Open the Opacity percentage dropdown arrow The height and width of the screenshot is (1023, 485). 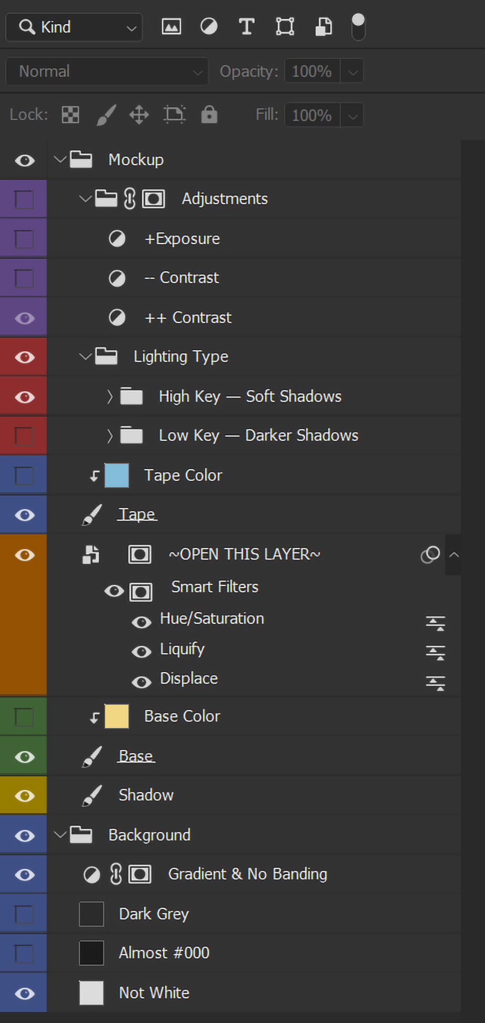coord(352,71)
